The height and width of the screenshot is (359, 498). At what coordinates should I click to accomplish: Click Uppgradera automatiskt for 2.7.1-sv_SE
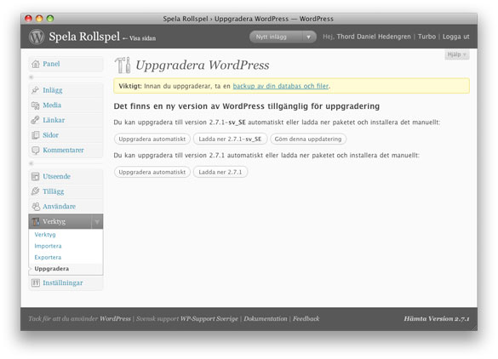tap(152, 139)
